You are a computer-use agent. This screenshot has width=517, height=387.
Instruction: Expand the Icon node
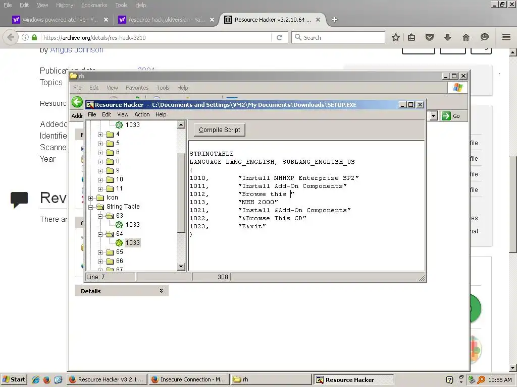(x=91, y=198)
